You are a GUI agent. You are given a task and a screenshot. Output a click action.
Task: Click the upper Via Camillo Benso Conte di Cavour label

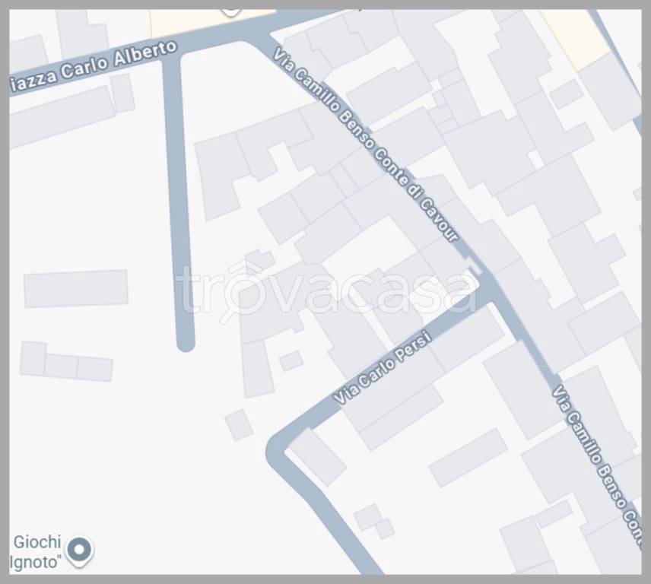tap(365, 144)
